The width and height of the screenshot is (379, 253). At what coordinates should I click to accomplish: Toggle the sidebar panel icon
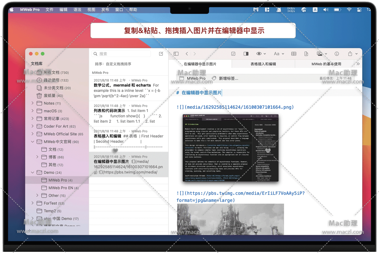(x=176, y=54)
